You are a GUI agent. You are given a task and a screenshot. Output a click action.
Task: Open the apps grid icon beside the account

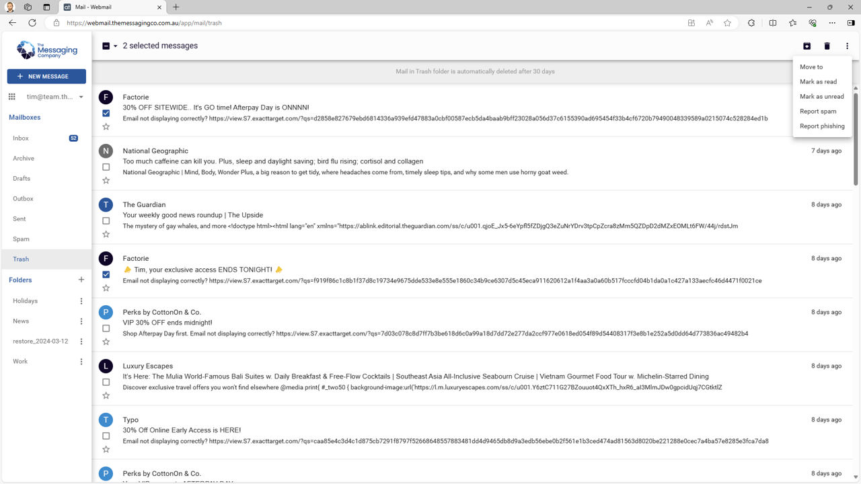(x=11, y=97)
